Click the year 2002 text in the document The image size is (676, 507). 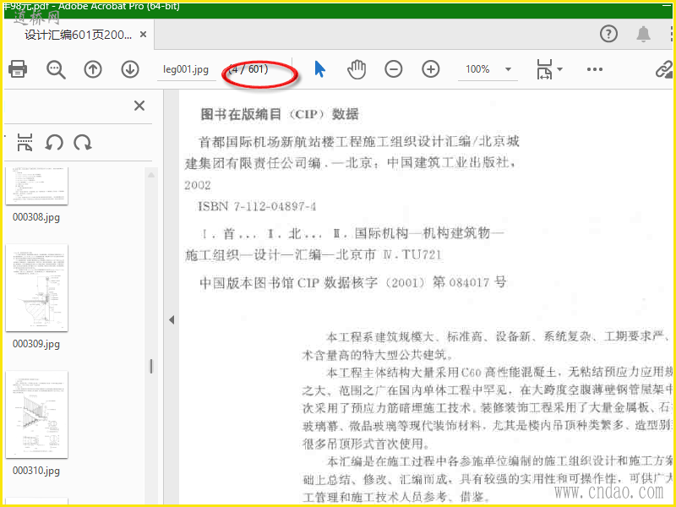coord(198,185)
